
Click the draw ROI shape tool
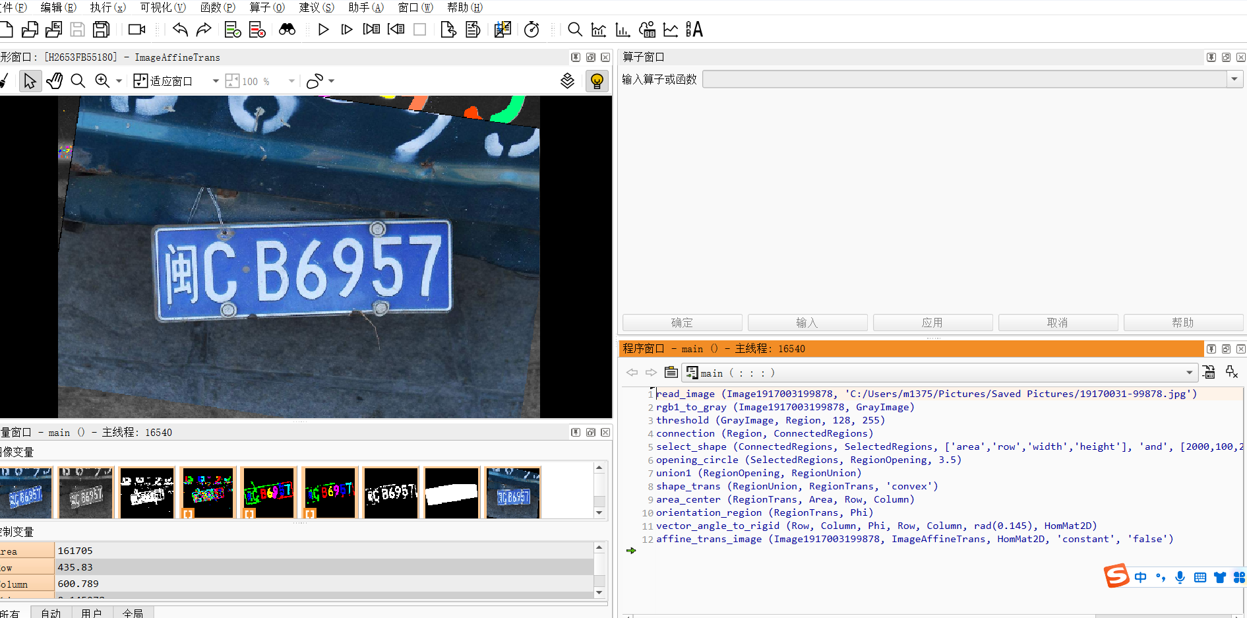[x=315, y=81]
